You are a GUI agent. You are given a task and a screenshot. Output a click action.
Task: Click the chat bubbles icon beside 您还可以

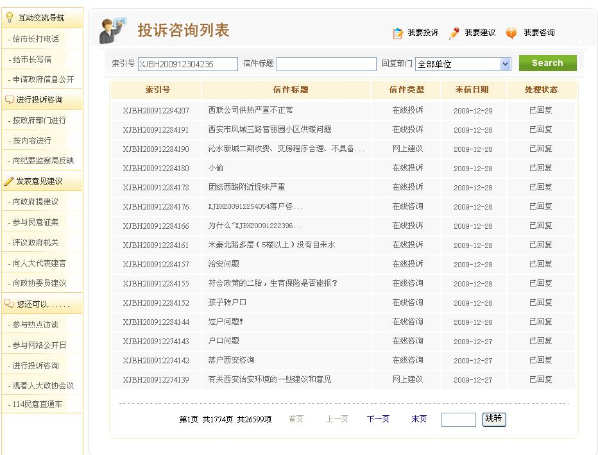coord(9,304)
